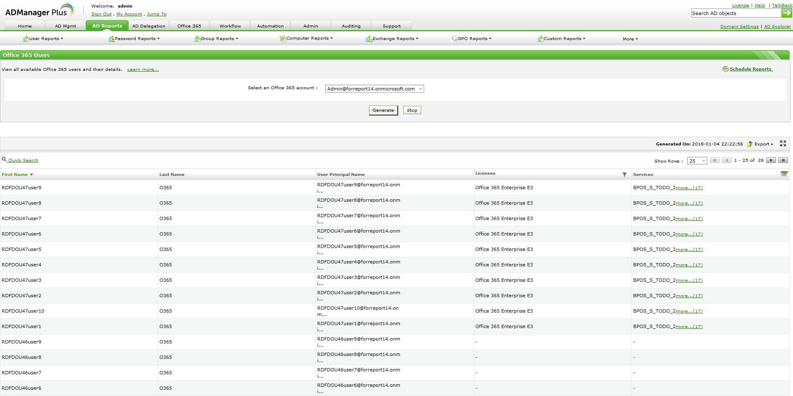Screen dimensions: 793x396
Task: Expand the Computer Reports menu
Action: (306, 38)
